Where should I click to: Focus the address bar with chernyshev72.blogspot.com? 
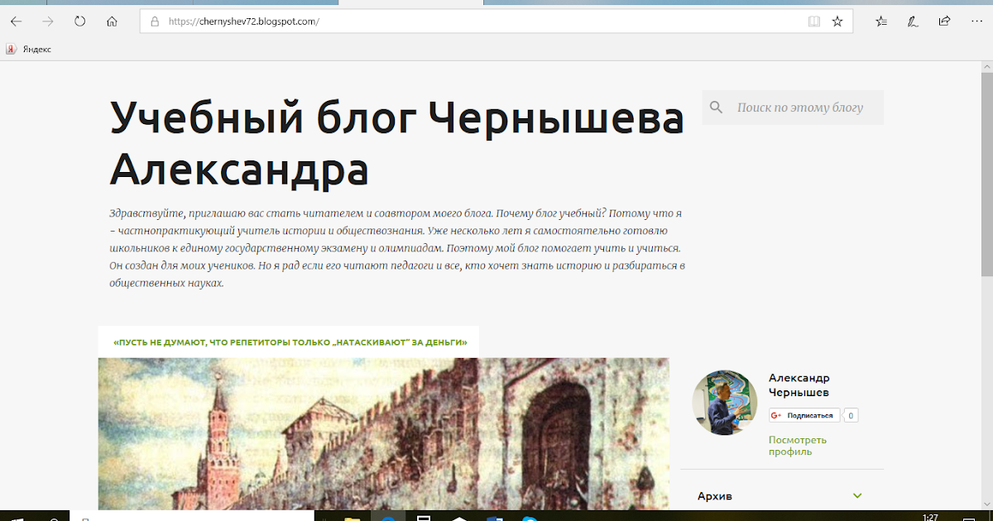(x=496, y=22)
